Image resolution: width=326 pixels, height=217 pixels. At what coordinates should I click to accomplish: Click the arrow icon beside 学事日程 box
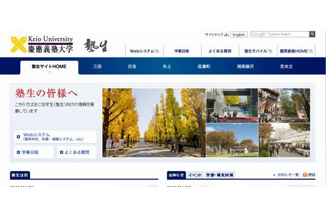(x=18, y=152)
